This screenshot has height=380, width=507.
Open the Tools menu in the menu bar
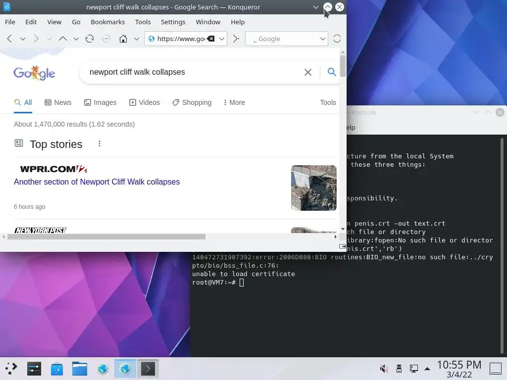pyautogui.click(x=143, y=22)
